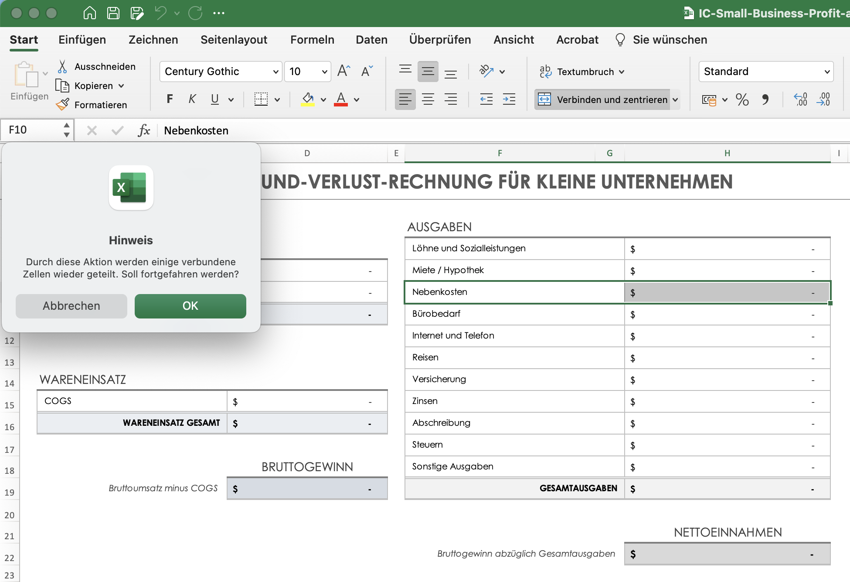The image size is (850, 582).
Task: Open the font size 10 dropdown
Action: pos(324,72)
